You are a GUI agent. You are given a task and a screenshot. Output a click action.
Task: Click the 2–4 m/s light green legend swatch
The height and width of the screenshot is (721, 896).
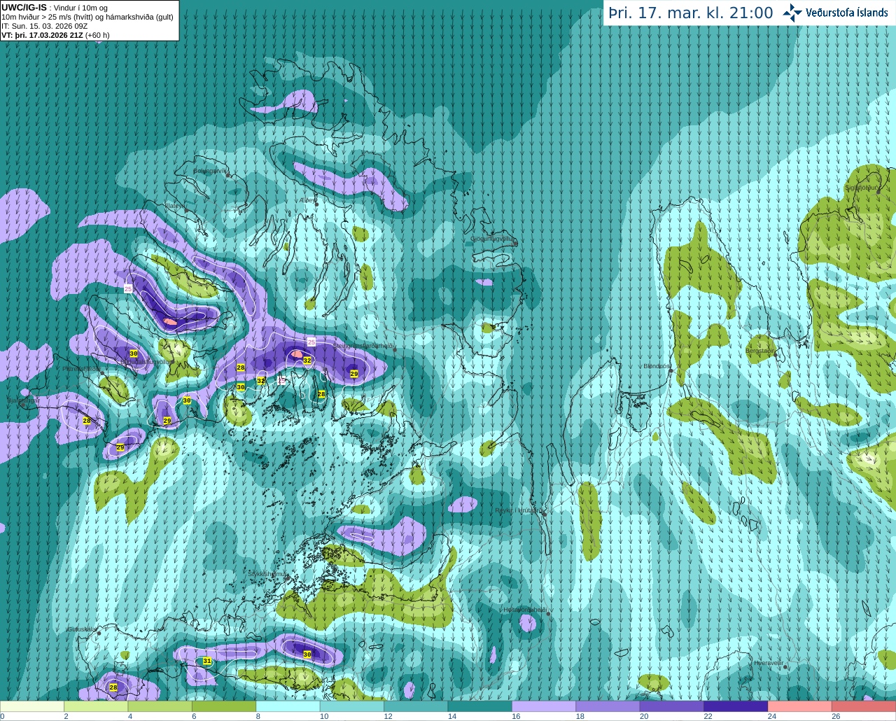(96, 706)
